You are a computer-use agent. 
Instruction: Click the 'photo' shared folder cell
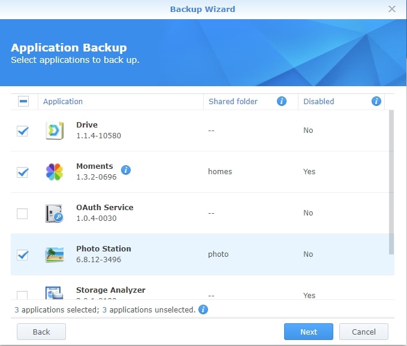click(x=218, y=254)
